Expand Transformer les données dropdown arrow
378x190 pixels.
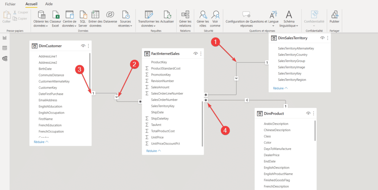[x=155, y=26]
